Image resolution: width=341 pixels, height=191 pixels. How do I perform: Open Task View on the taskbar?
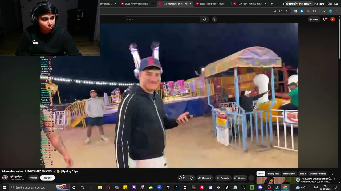coord(82,188)
